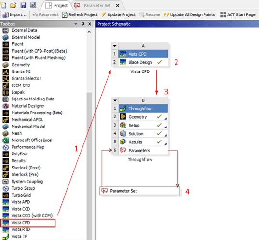Viewport: 259px width, 240px height.
Task: Select the ICEM CFD icon
Action: [6, 85]
